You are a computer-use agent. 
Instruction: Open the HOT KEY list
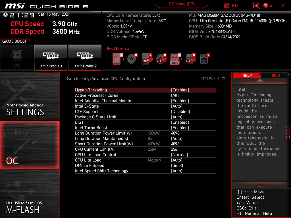point(208,78)
